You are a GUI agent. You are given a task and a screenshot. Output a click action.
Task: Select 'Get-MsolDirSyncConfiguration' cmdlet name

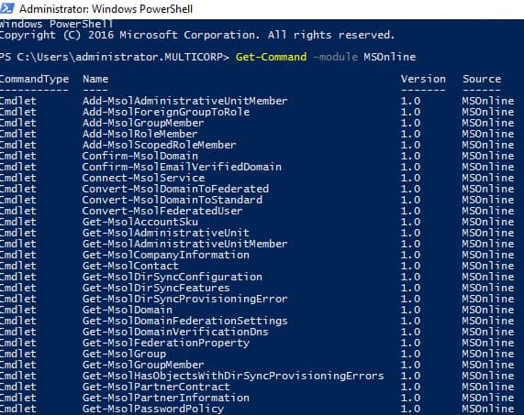click(x=173, y=278)
